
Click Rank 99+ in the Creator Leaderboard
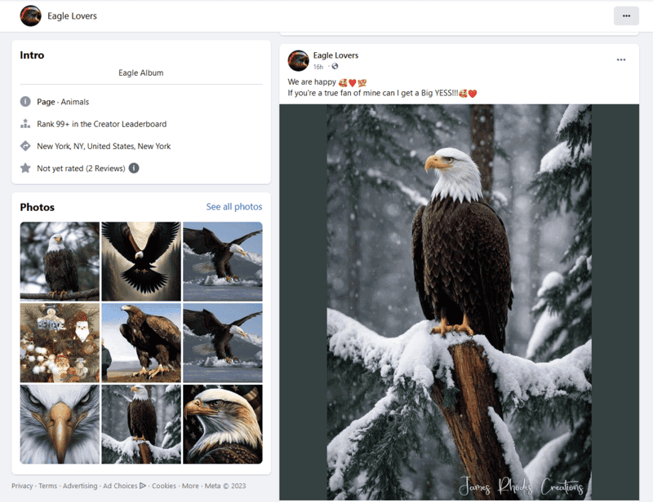(x=101, y=124)
